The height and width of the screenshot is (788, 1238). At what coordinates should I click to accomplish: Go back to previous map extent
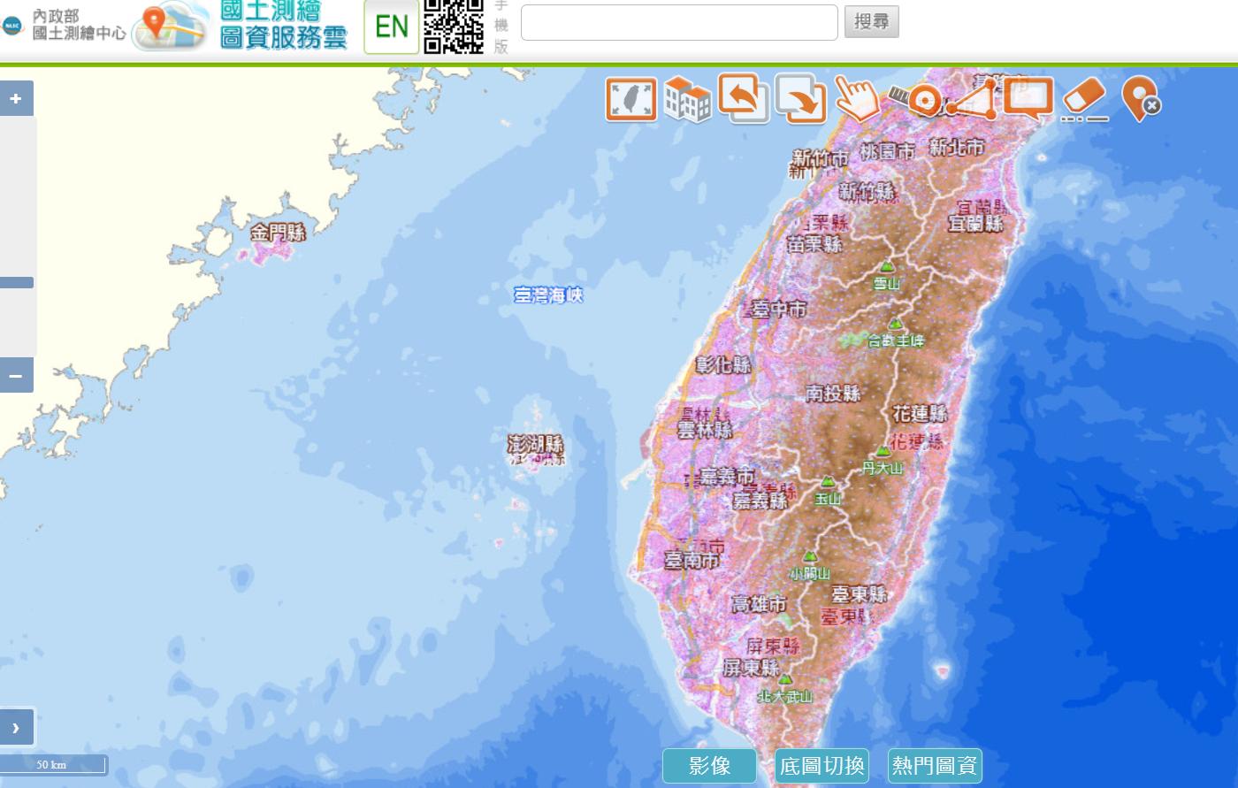pos(744,98)
